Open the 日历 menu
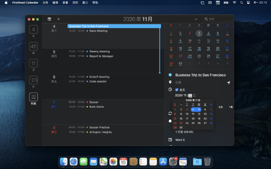 pos(75,3)
